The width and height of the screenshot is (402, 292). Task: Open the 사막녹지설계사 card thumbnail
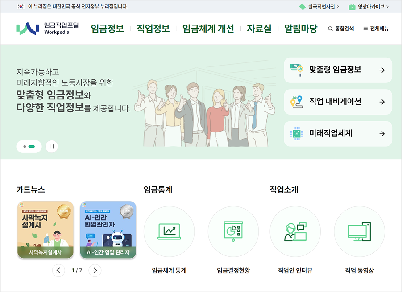46,230
